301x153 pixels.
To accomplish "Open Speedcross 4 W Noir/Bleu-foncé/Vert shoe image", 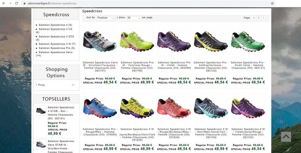I will pos(211,108).
